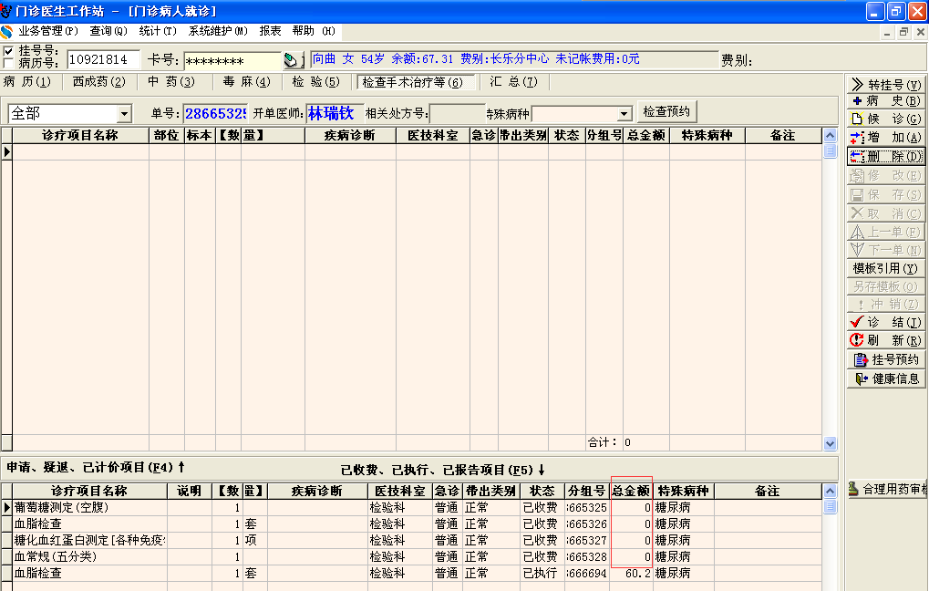Viewport: 929px width, 591px height.
Task: Click 模板引用(Y) button
Action: point(886,268)
